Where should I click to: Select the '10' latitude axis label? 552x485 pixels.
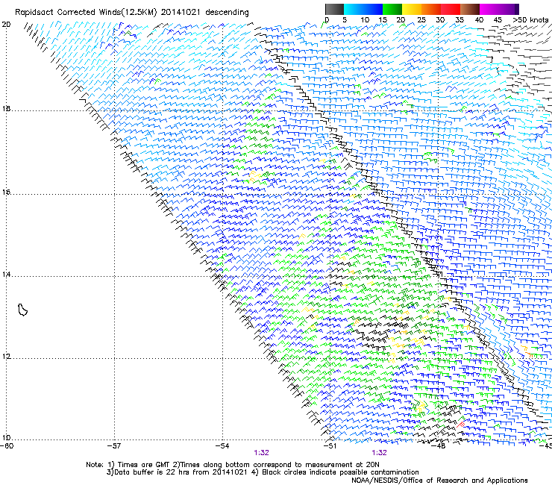[x=6, y=438]
